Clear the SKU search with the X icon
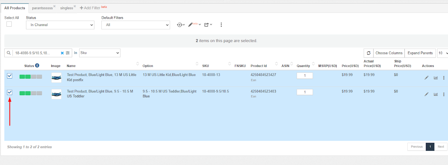Viewport: 448px width, 165px height. (x=62, y=53)
